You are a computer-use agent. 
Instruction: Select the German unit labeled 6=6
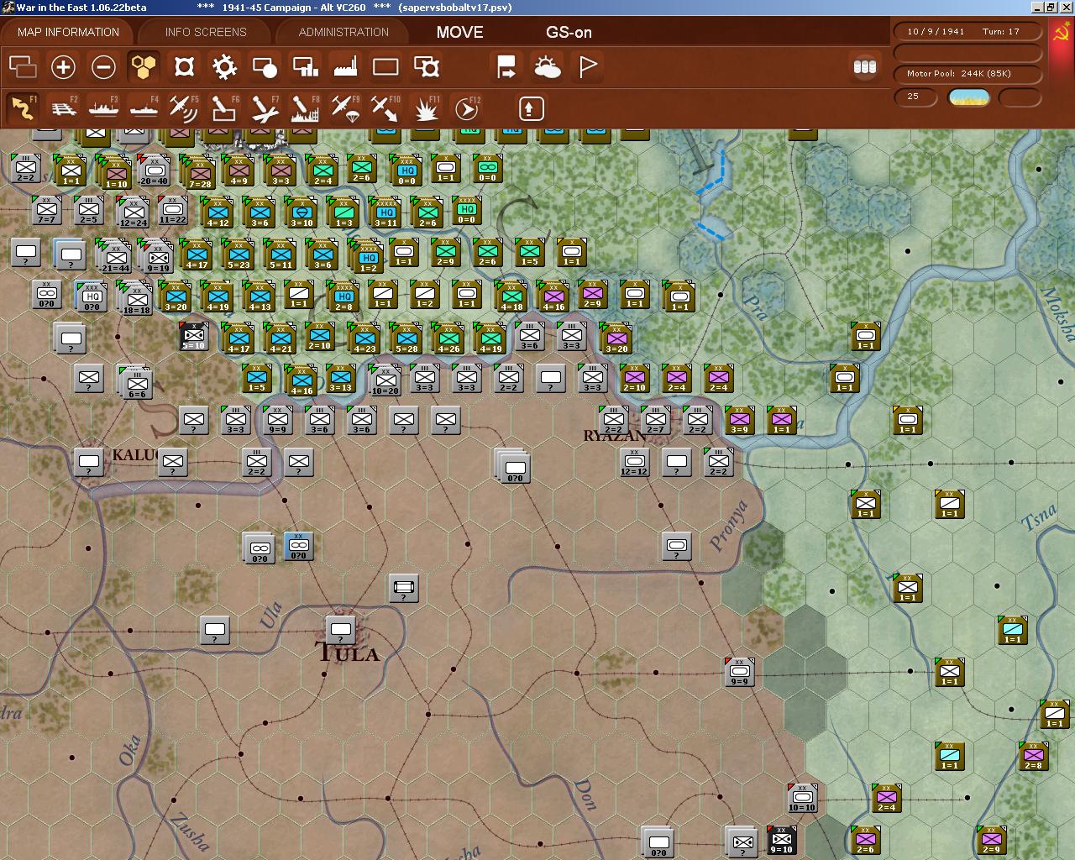pos(135,382)
